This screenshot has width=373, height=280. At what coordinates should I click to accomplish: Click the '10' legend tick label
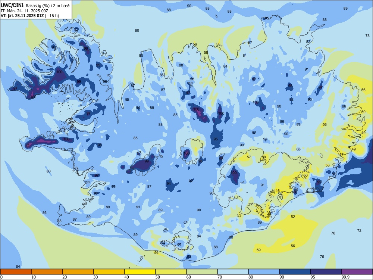pyautogui.click(x=34, y=277)
